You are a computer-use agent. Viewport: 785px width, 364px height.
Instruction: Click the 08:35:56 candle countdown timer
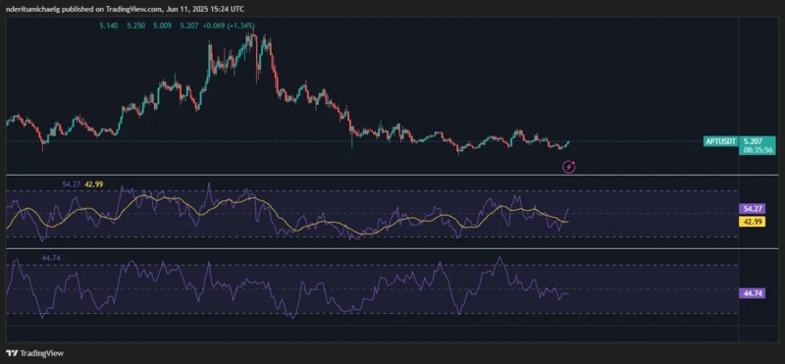[x=757, y=150]
